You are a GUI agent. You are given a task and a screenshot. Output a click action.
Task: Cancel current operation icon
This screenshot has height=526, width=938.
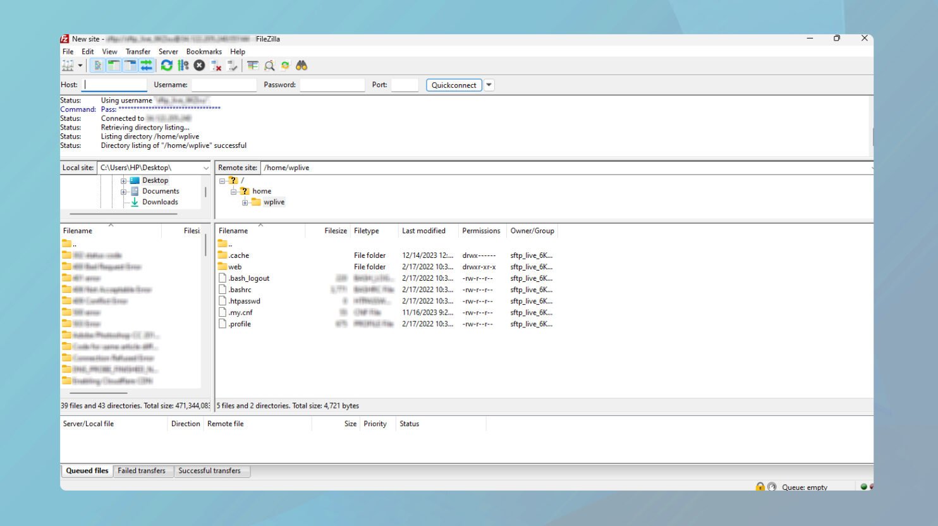[x=199, y=65]
